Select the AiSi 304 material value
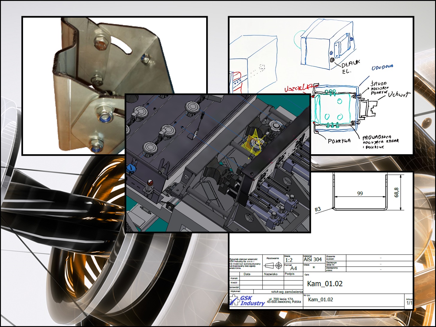The image size is (436, 327). (313, 259)
